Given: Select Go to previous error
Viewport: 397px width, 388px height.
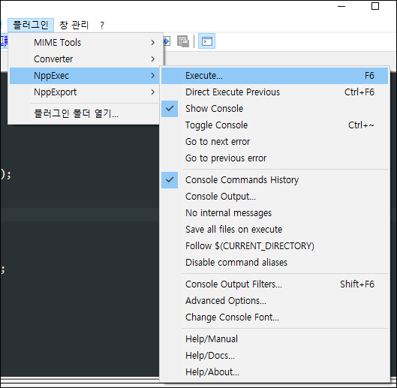Looking at the screenshot, I should pos(275,158).
